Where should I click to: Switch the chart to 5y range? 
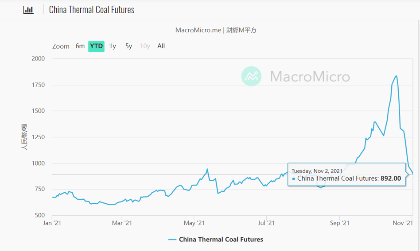tap(128, 46)
